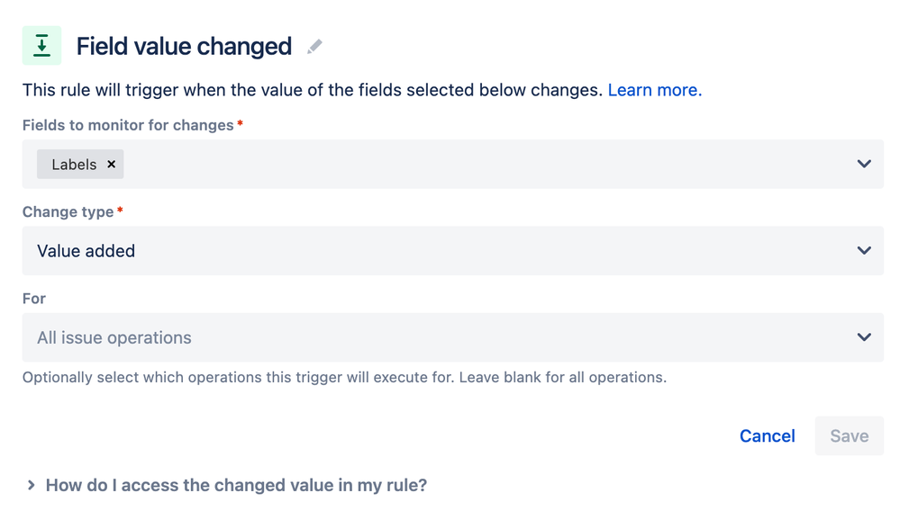Screen dimensions: 900x520
Task: Click the Value added selection text
Action: pos(86,251)
